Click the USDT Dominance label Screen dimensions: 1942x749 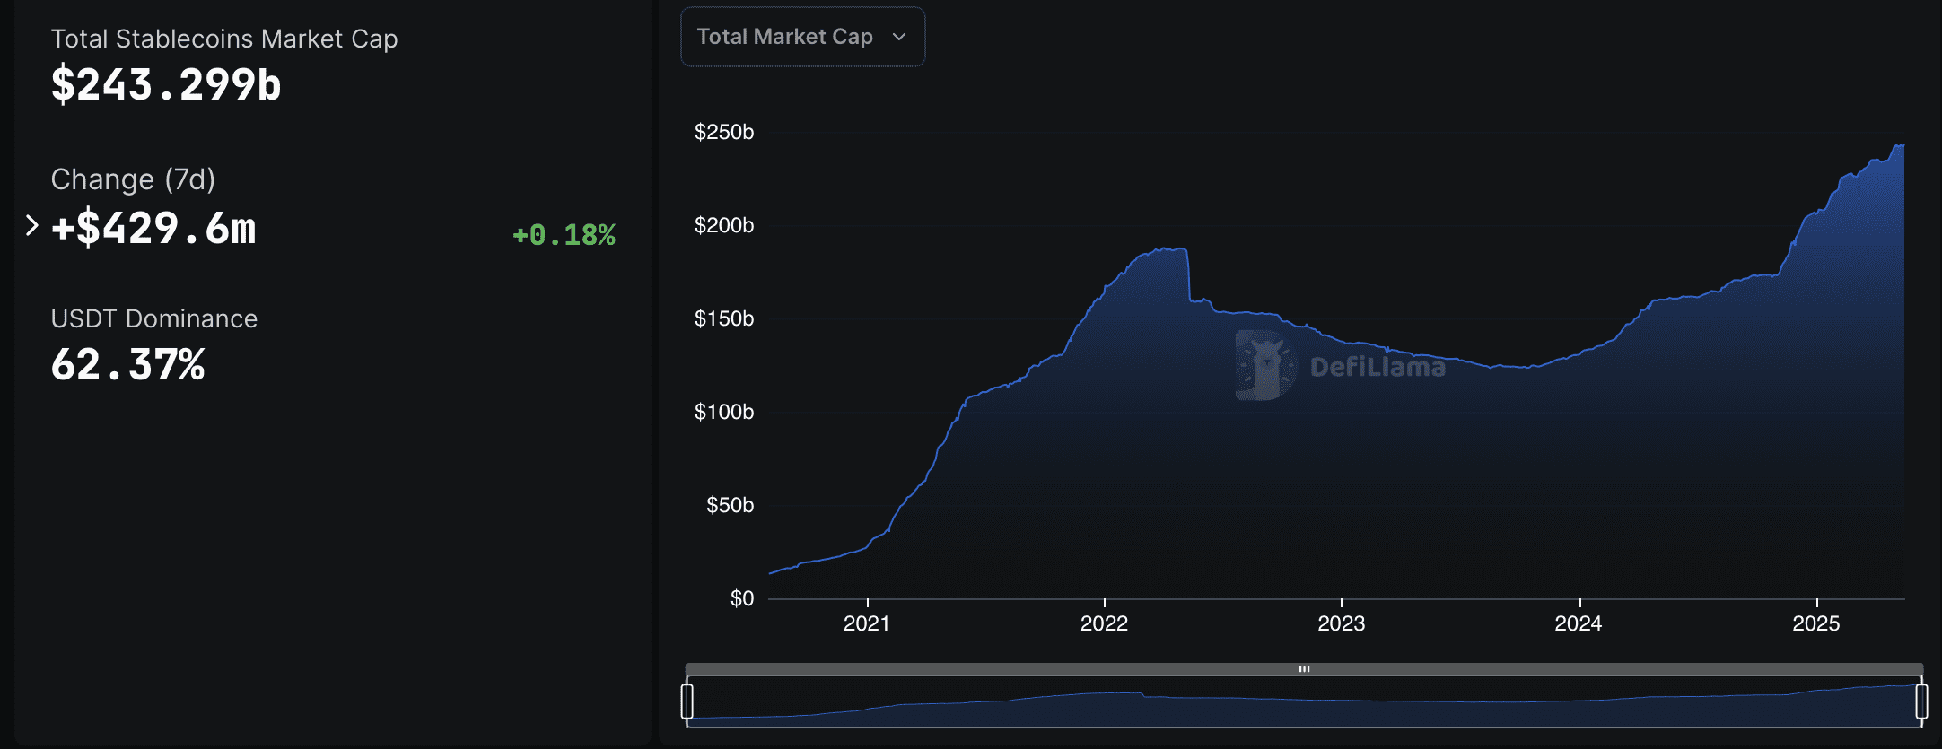(x=154, y=318)
